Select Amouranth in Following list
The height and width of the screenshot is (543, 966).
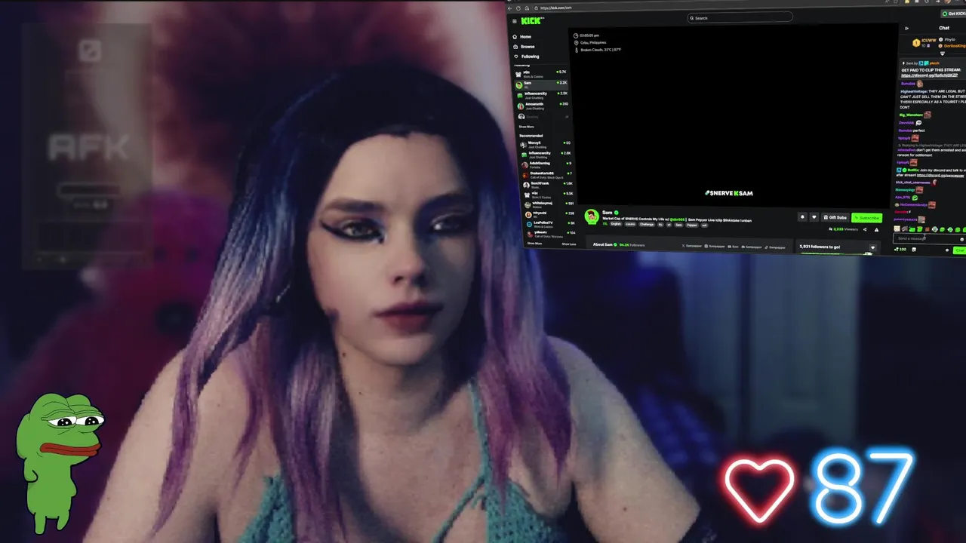[541, 106]
